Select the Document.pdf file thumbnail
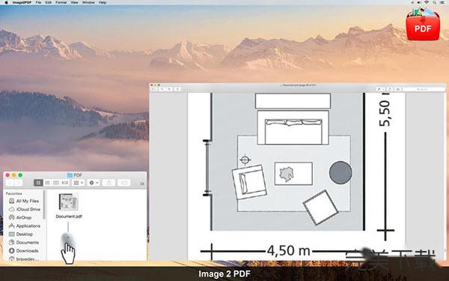Image resolution: width=449 pixels, height=281 pixels. 68,202
